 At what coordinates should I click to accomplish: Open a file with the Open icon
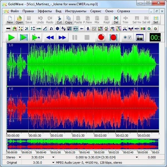click(x=19, y=19)
